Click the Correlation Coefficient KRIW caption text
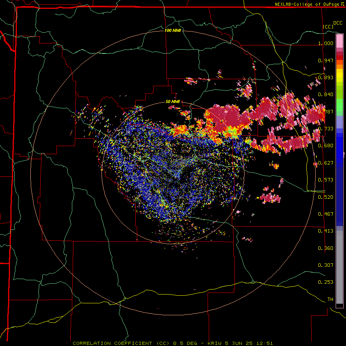This screenshot has width=346, height=346. click(x=173, y=343)
